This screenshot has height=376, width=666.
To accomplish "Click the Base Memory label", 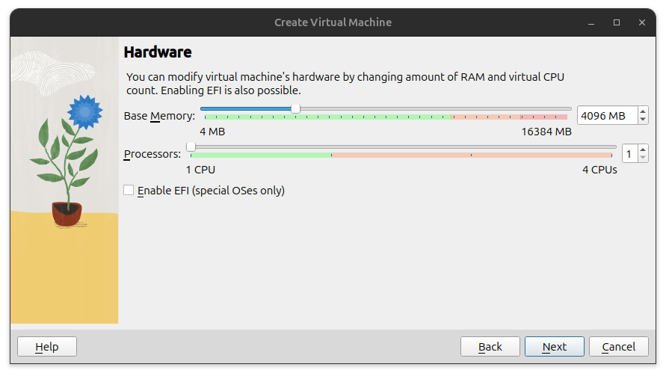I will pos(159,116).
